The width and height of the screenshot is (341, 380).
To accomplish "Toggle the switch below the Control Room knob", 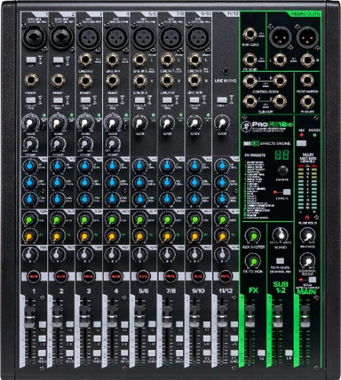I will pyautogui.click(x=312, y=280).
